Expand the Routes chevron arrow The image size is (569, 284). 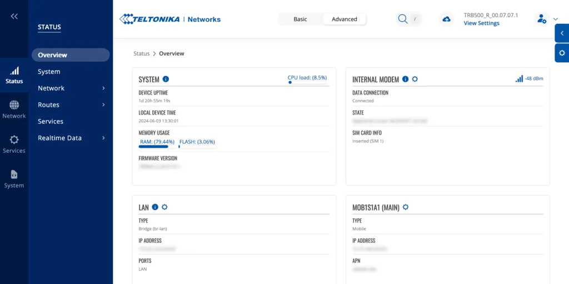coord(103,105)
